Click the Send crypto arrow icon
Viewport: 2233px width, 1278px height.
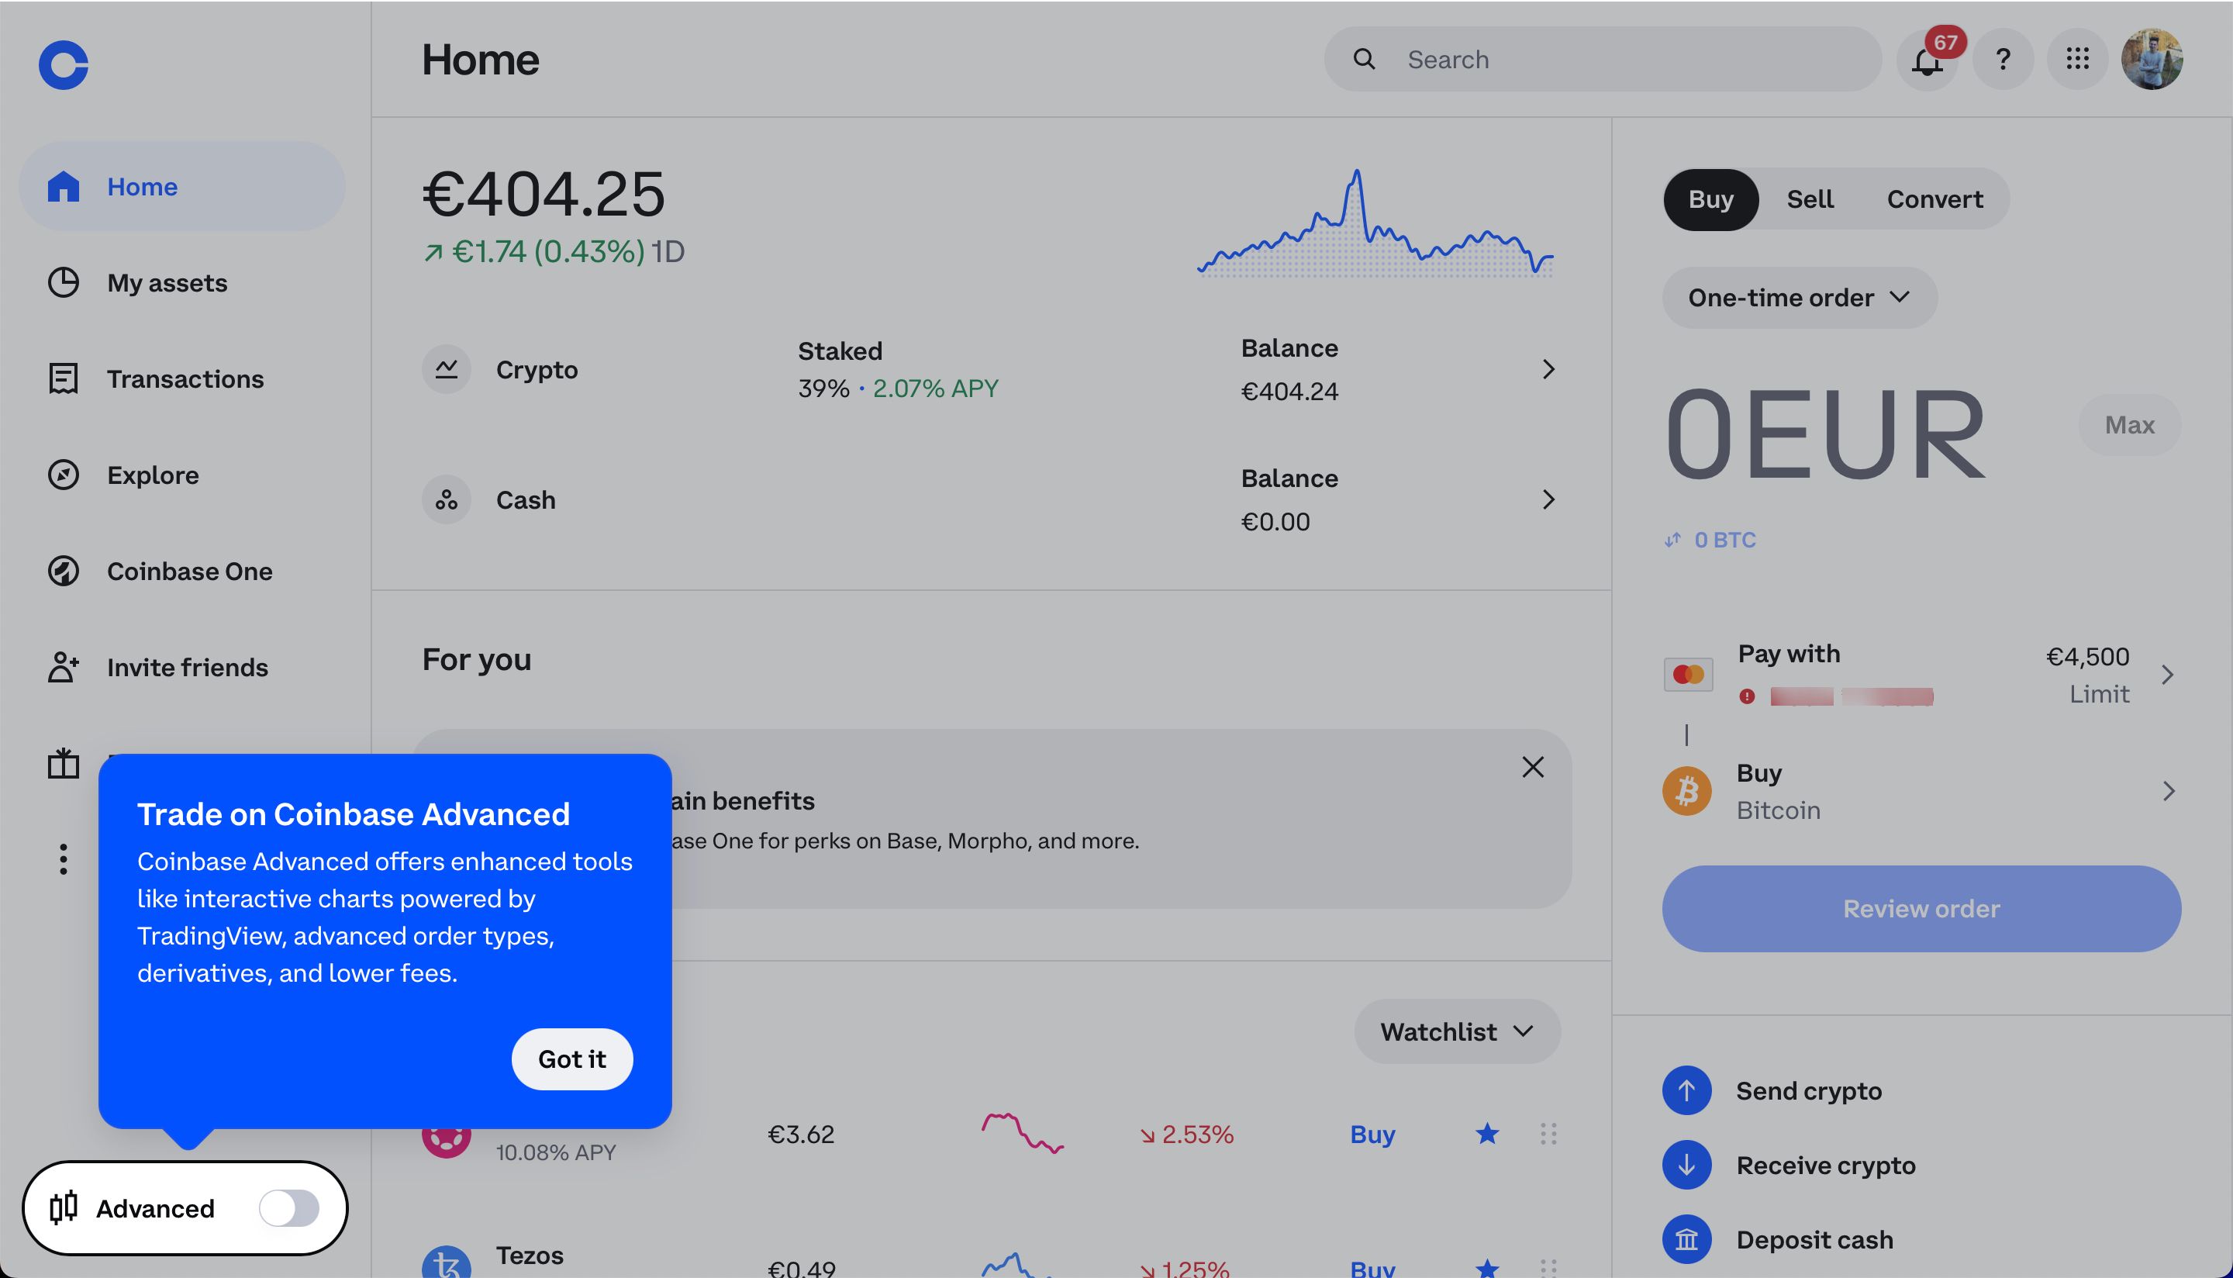point(1686,1090)
